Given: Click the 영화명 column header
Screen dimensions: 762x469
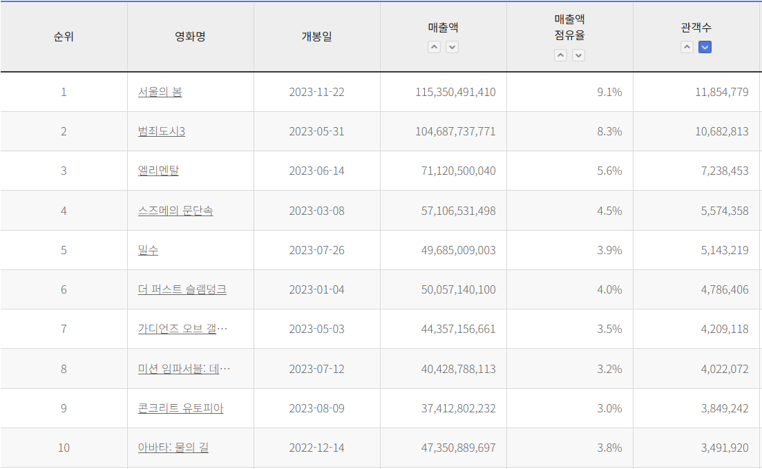Looking at the screenshot, I should point(190,37).
